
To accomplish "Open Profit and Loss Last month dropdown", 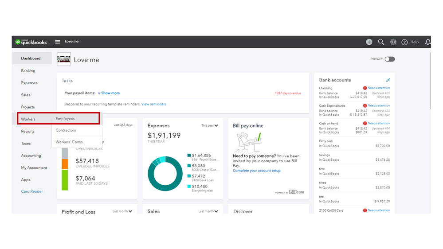I will pos(122,211).
